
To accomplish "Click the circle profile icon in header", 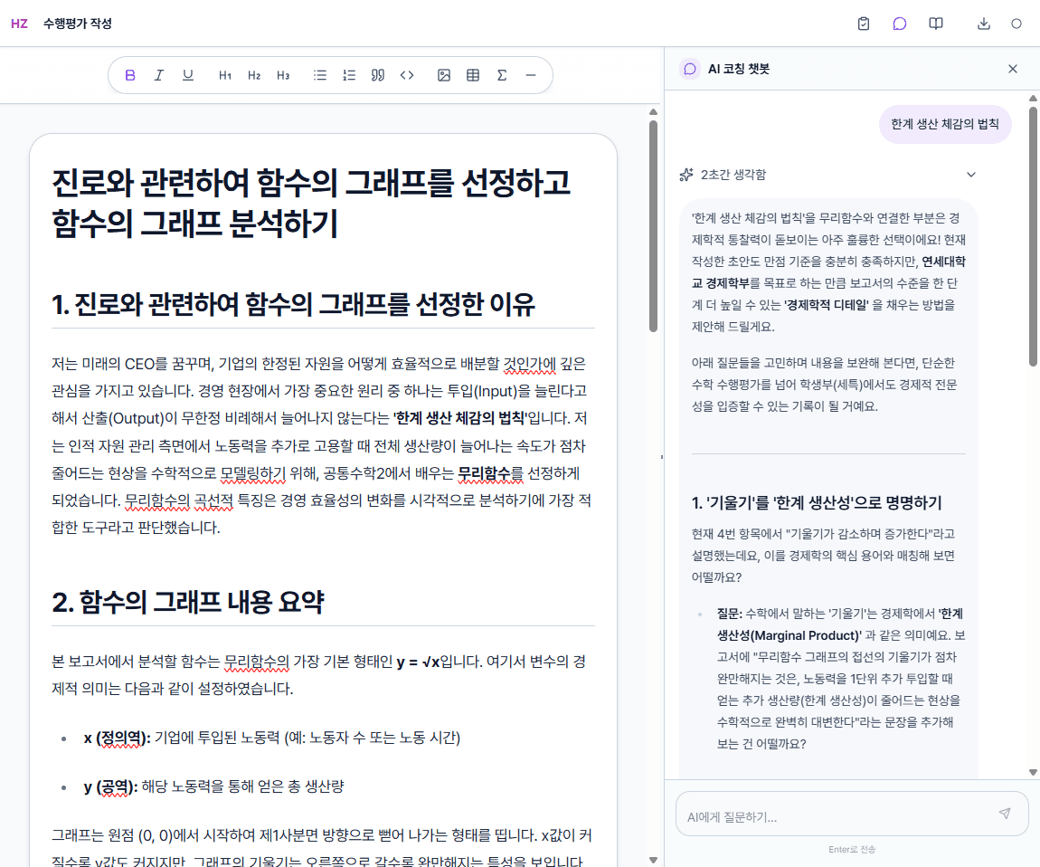I will (1016, 24).
